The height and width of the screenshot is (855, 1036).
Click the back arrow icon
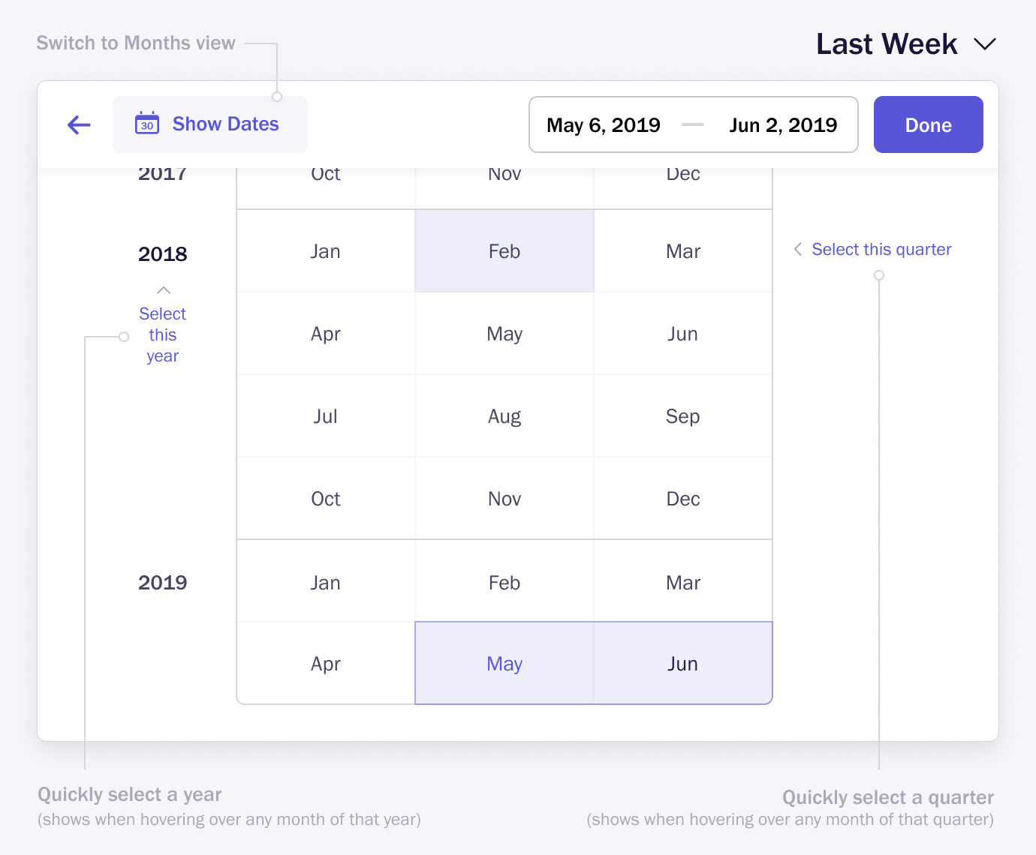[x=79, y=124]
